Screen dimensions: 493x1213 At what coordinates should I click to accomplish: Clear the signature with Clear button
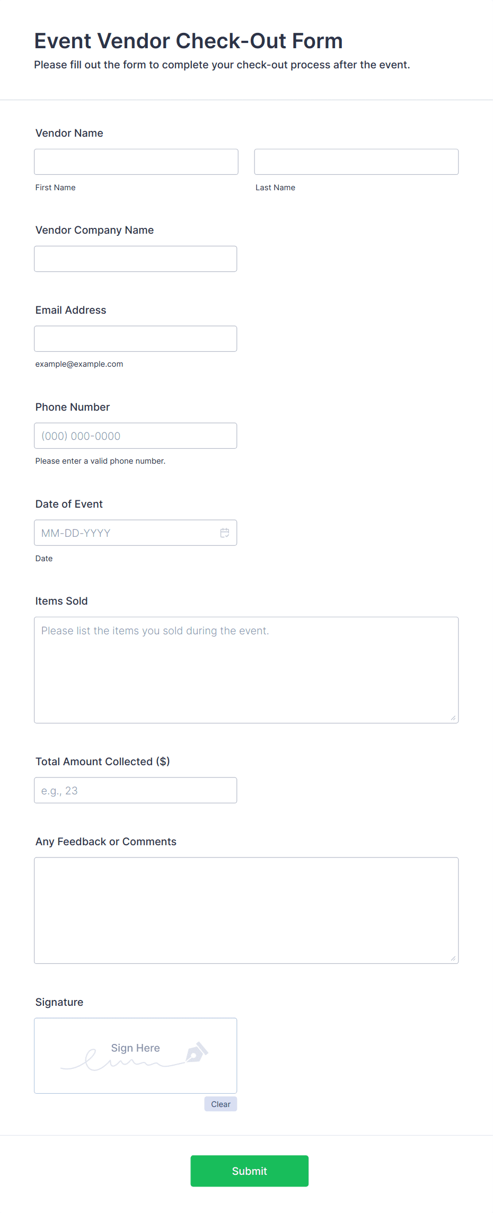point(221,1104)
